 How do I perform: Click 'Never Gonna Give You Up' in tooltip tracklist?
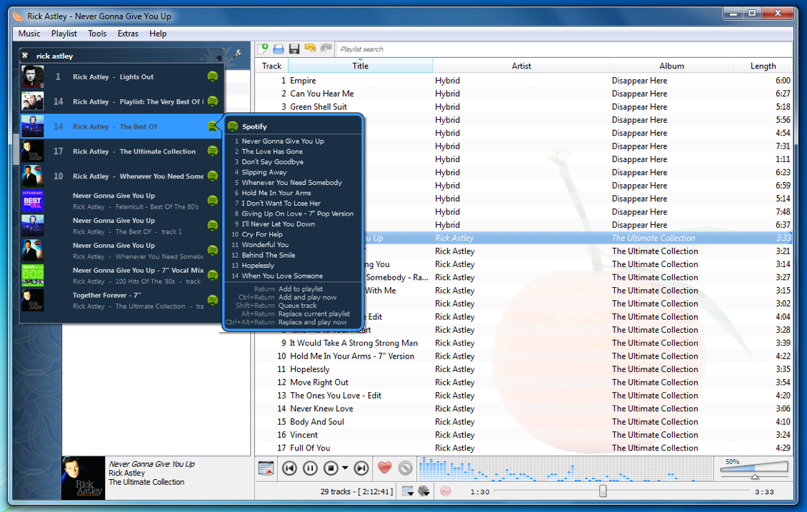click(283, 141)
